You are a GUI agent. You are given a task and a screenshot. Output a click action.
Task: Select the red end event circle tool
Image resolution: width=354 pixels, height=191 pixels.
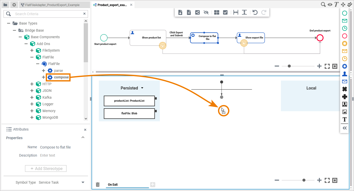click(x=344, y=36)
